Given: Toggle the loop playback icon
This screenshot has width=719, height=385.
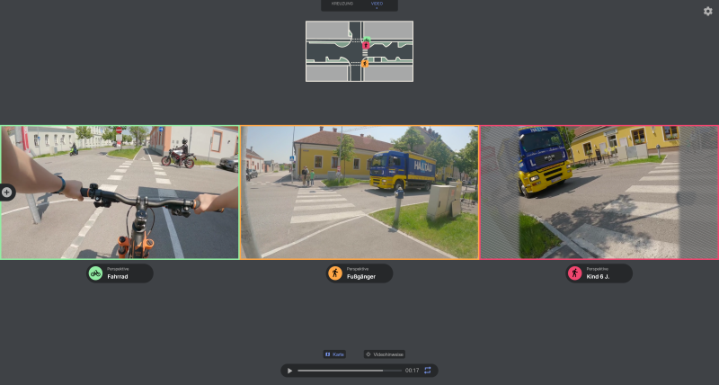Looking at the screenshot, I should pyautogui.click(x=428, y=371).
